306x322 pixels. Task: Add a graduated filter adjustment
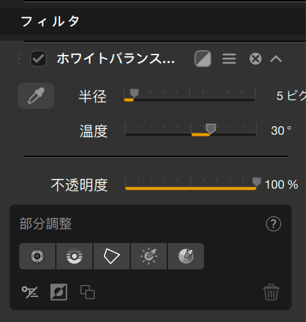click(x=74, y=256)
